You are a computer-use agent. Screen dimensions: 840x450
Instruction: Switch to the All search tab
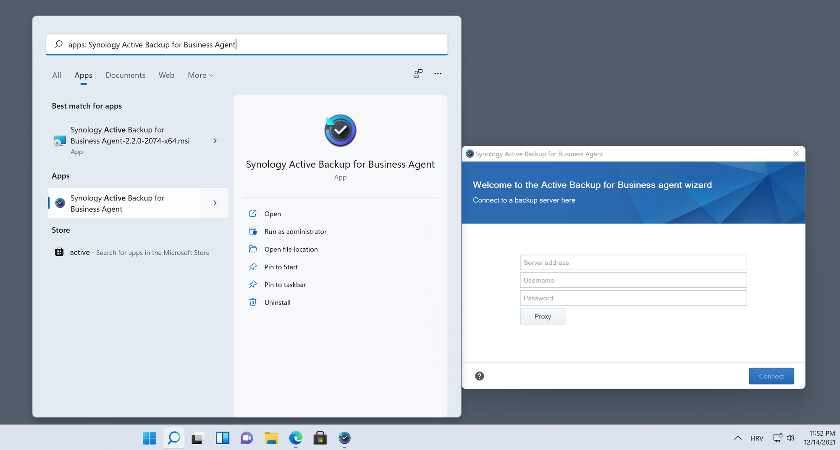point(57,75)
